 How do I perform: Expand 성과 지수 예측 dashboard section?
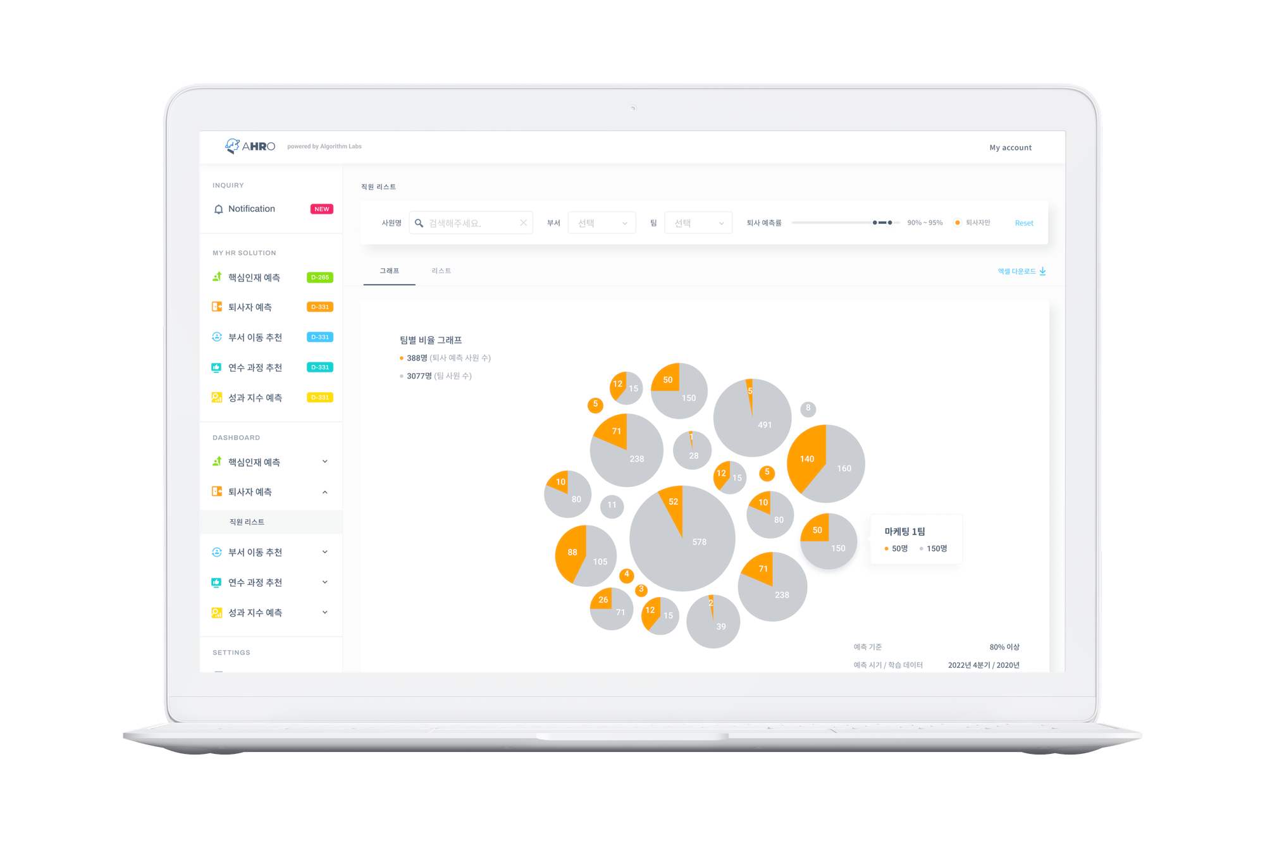[325, 612]
